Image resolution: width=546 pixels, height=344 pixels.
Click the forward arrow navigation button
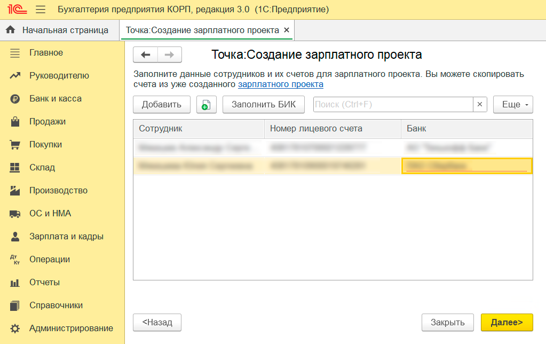point(169,55)
